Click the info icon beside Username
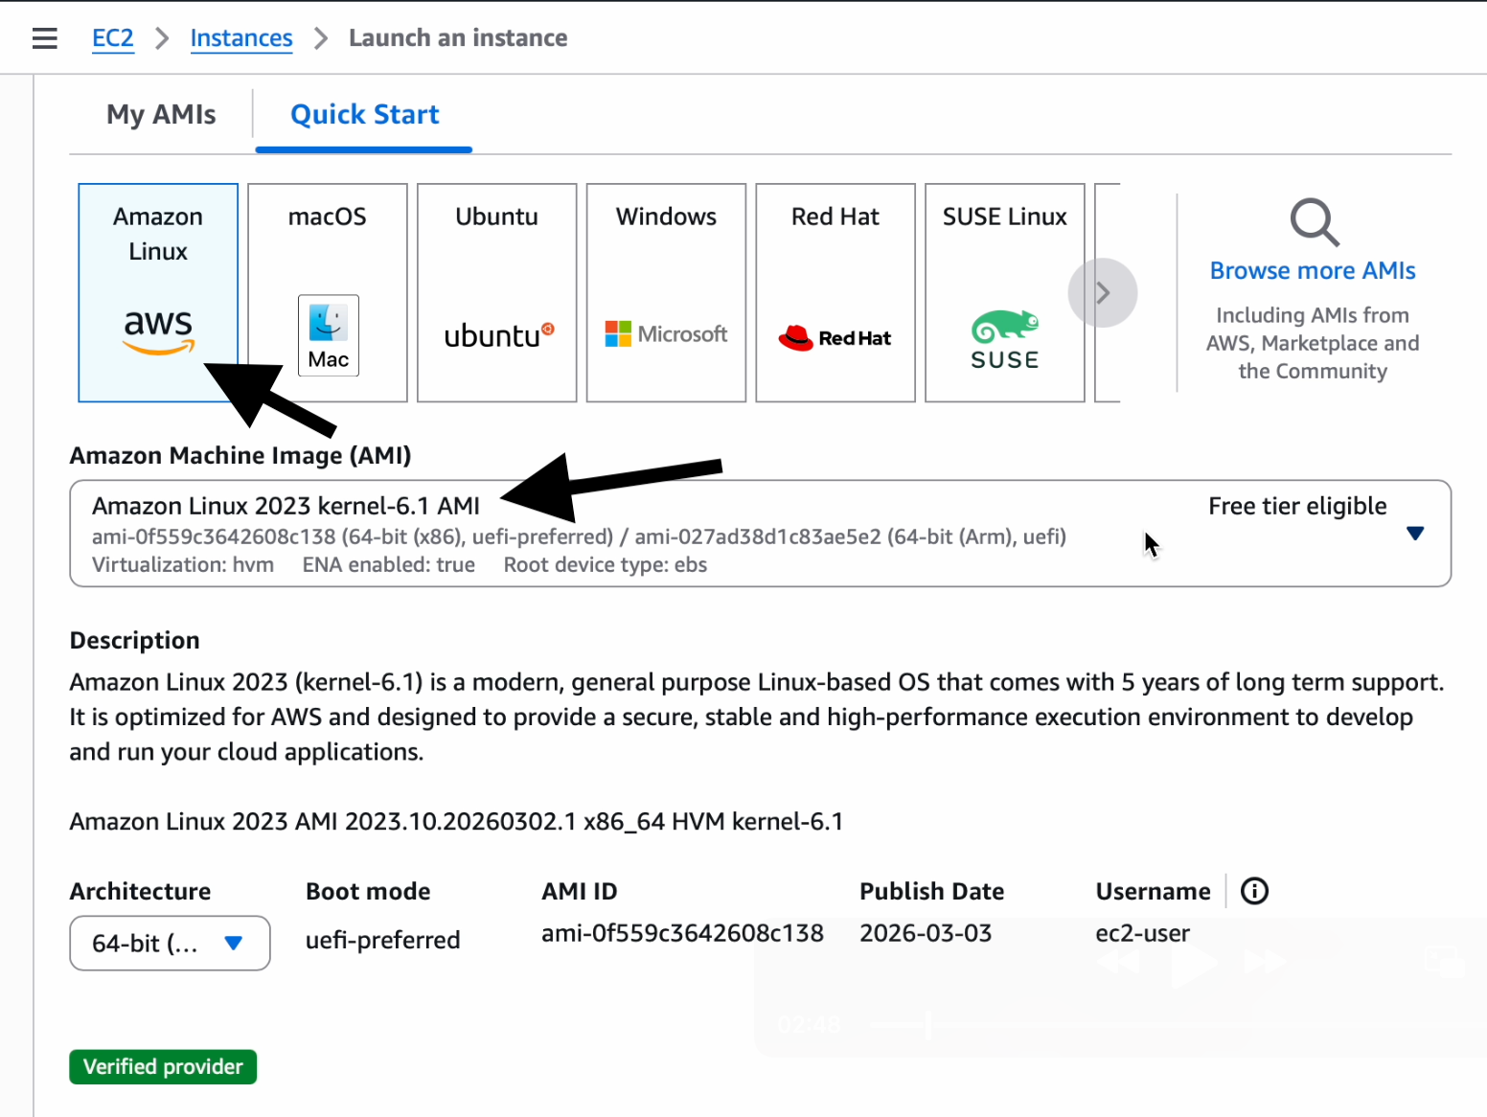The image size is (1487, 1117). [x=1254, y=891]
